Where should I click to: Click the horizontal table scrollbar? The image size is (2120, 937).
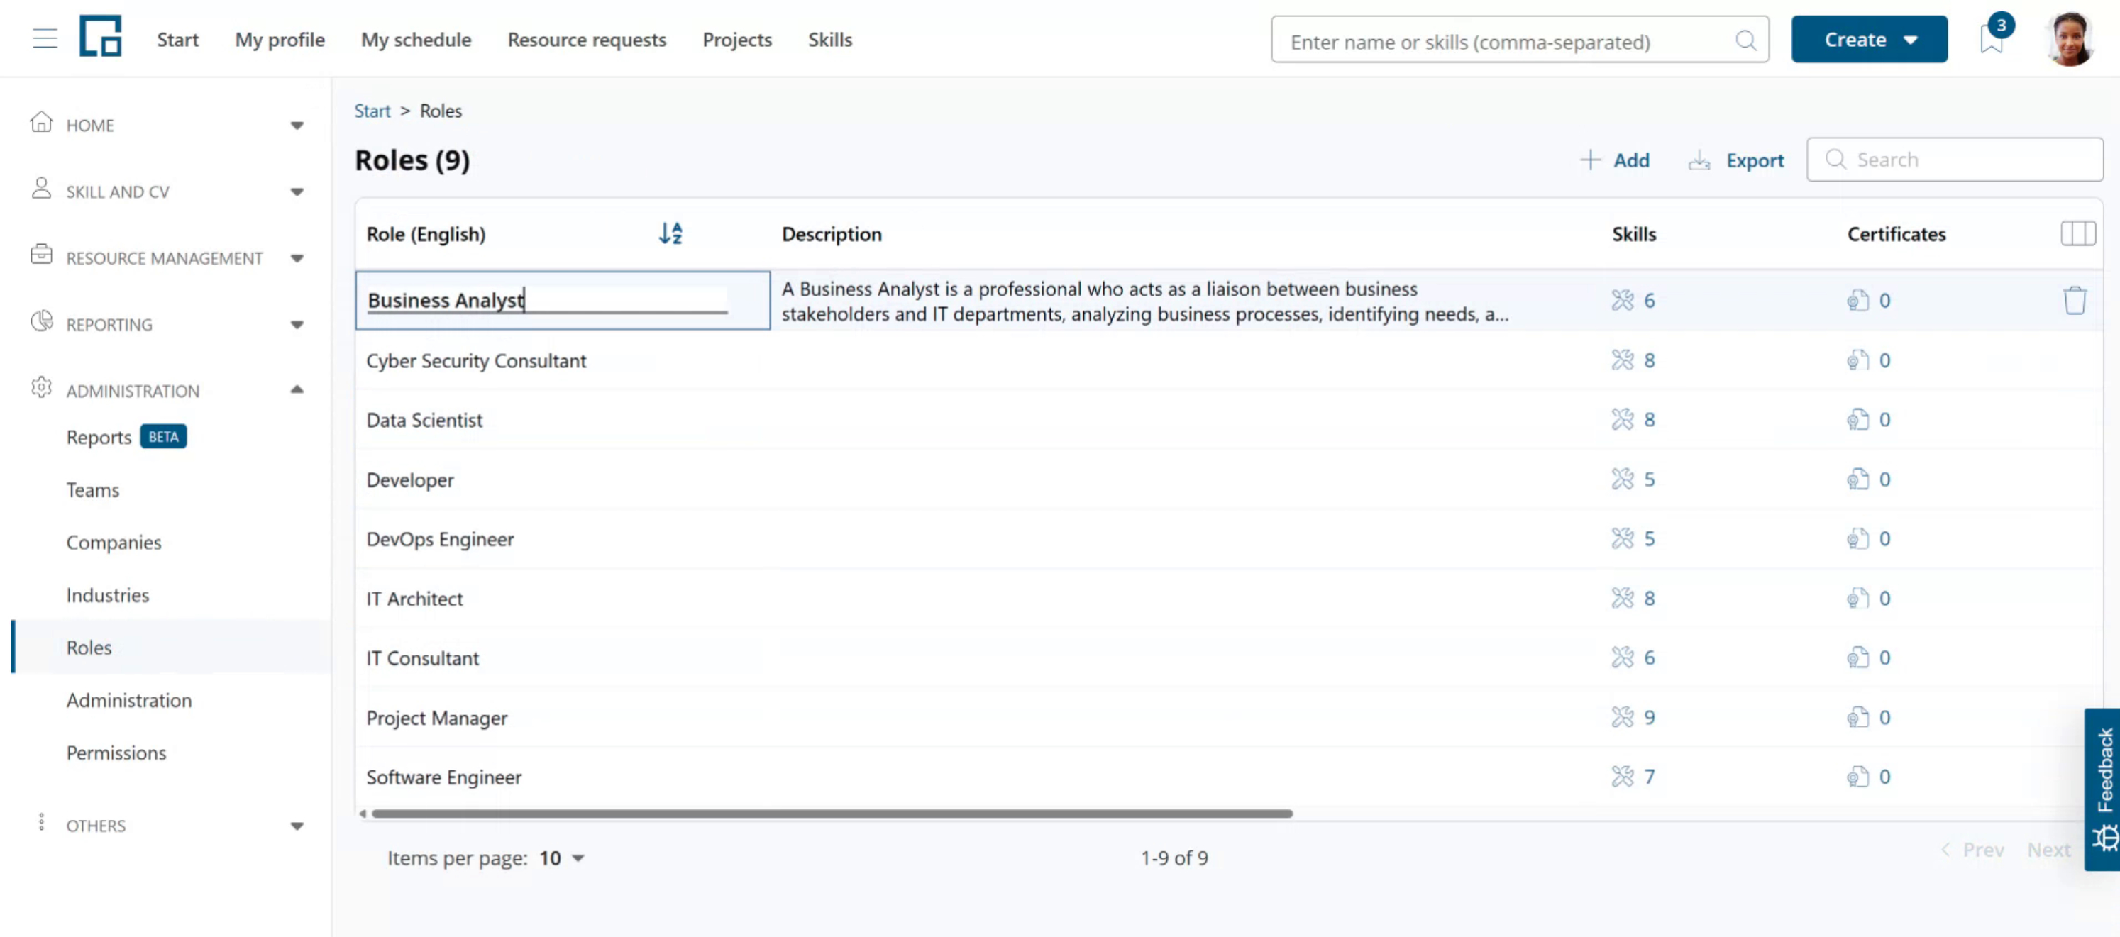coord(832,814)
